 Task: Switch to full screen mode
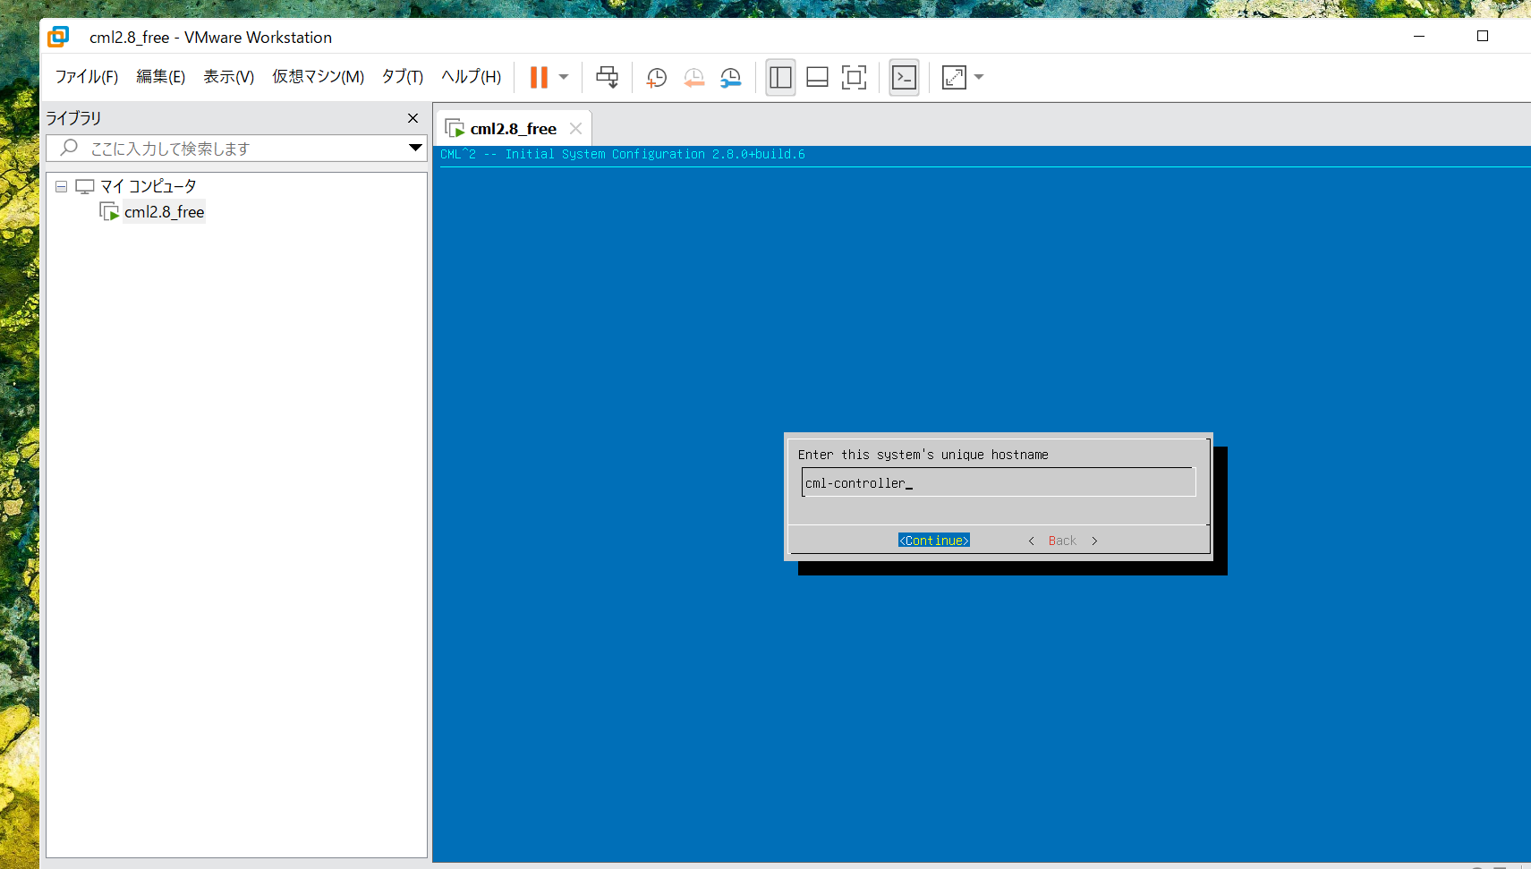854,77
